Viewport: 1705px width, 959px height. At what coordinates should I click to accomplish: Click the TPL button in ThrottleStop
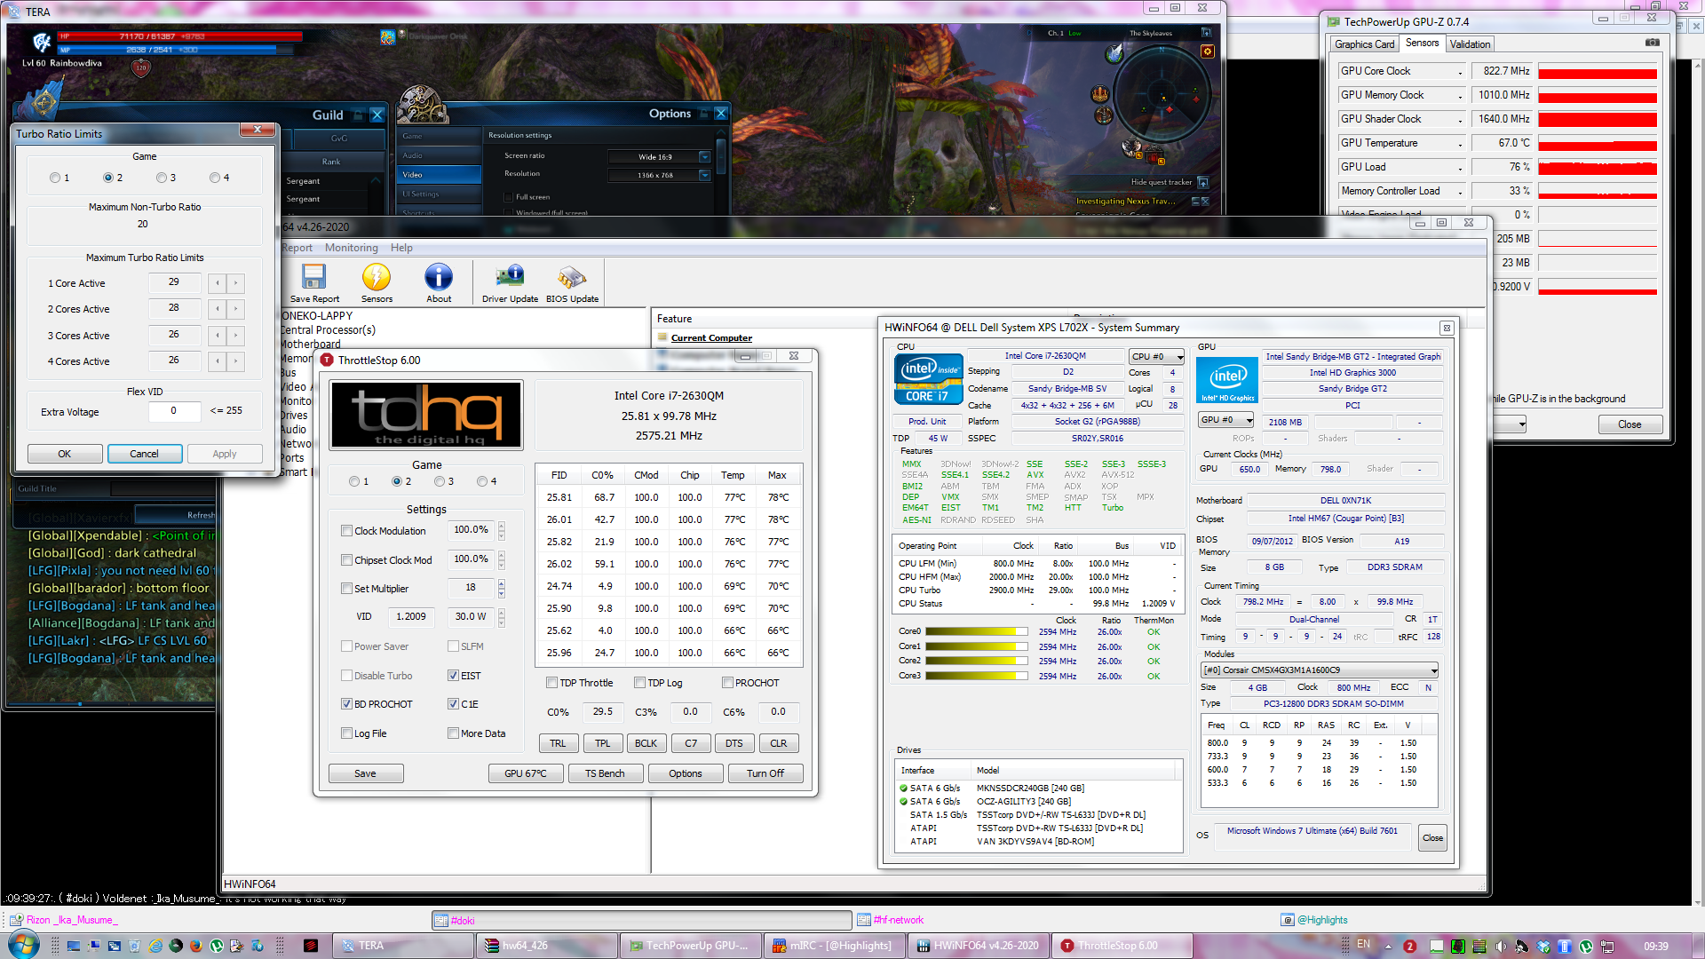pyautogui.click(x=603, y=743)
